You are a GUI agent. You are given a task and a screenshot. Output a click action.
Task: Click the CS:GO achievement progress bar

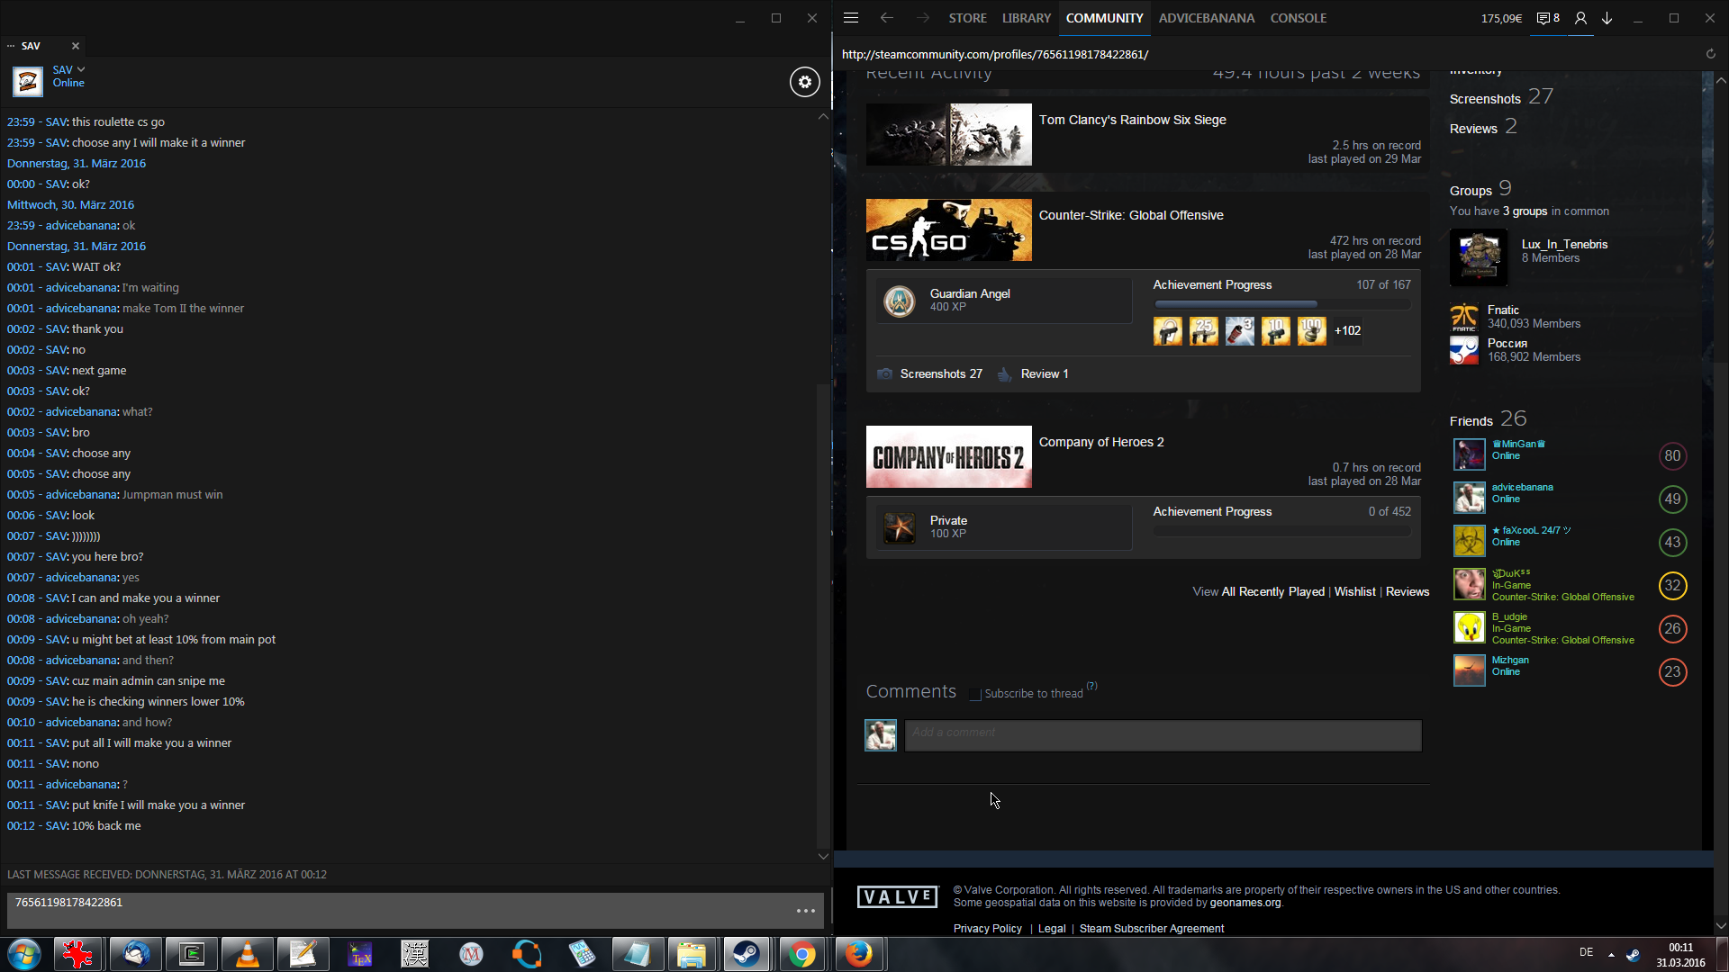(x=1281, y=304)
